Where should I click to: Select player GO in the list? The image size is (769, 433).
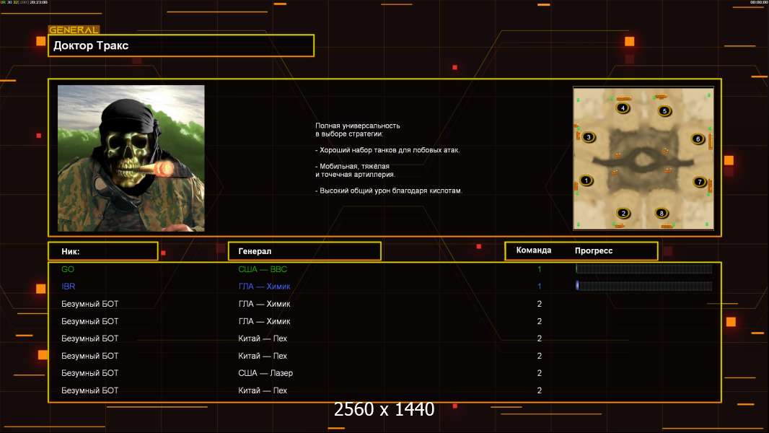coord(68,269)
